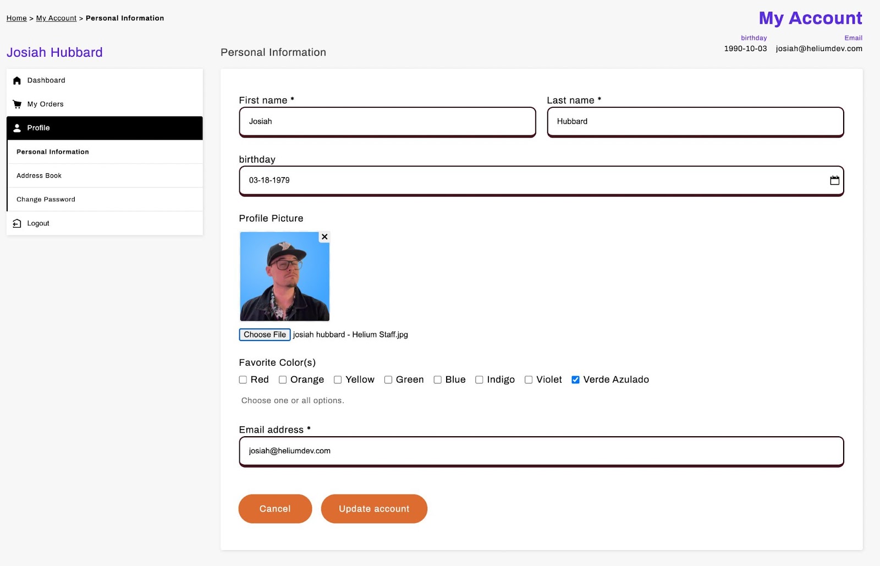Check the Violet color checkbox
The image size is (880, 566).
point(529,380)
